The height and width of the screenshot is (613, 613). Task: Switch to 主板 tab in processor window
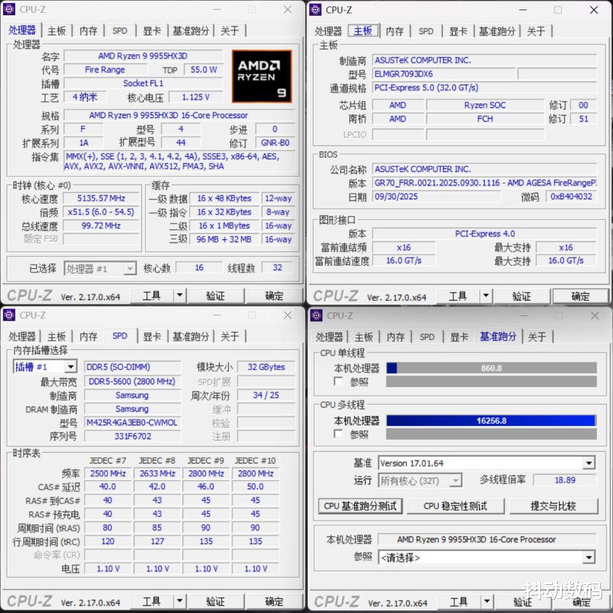(57, 31)
